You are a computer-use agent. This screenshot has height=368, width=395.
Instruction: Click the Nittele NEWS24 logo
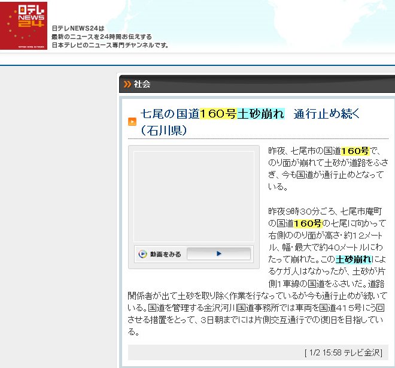[x=23, y=26]
